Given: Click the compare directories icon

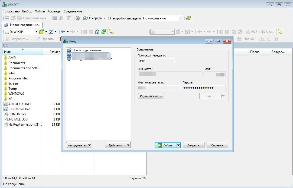Looking at the screenshot, I should point(7,18).
